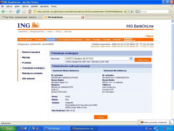This screenshot has width=174, height=131.
Task: Open the Narzędzia menu
Action: [x=44, y=6]
